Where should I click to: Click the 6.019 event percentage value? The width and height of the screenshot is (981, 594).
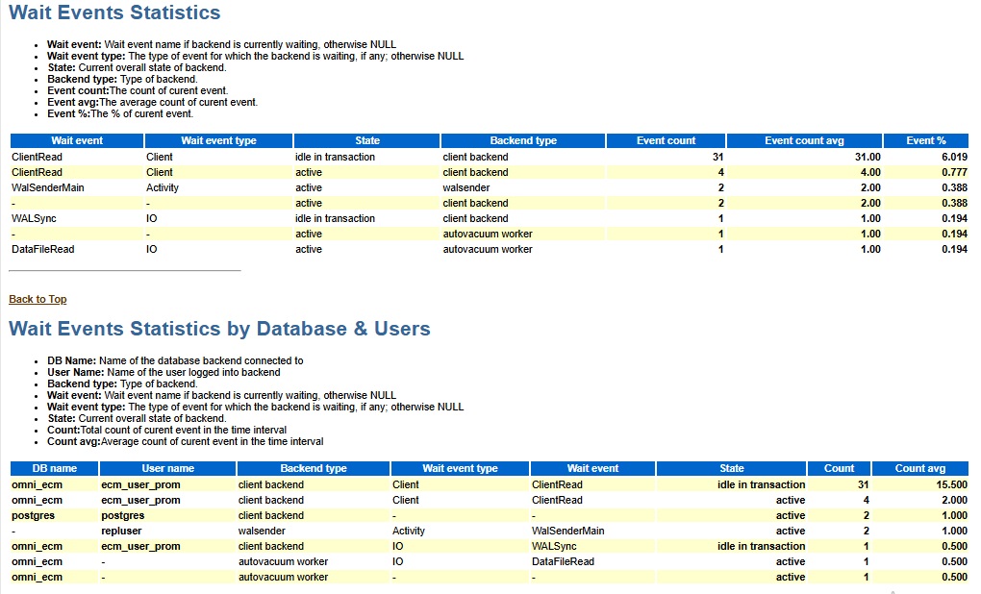coord(953,157)
